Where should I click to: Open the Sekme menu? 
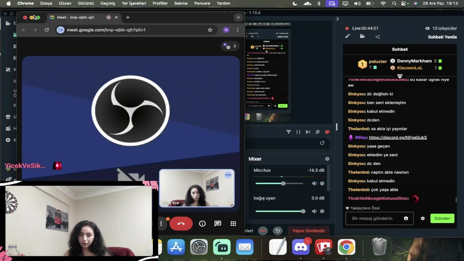pyautogui.click(x=181, y=3)
